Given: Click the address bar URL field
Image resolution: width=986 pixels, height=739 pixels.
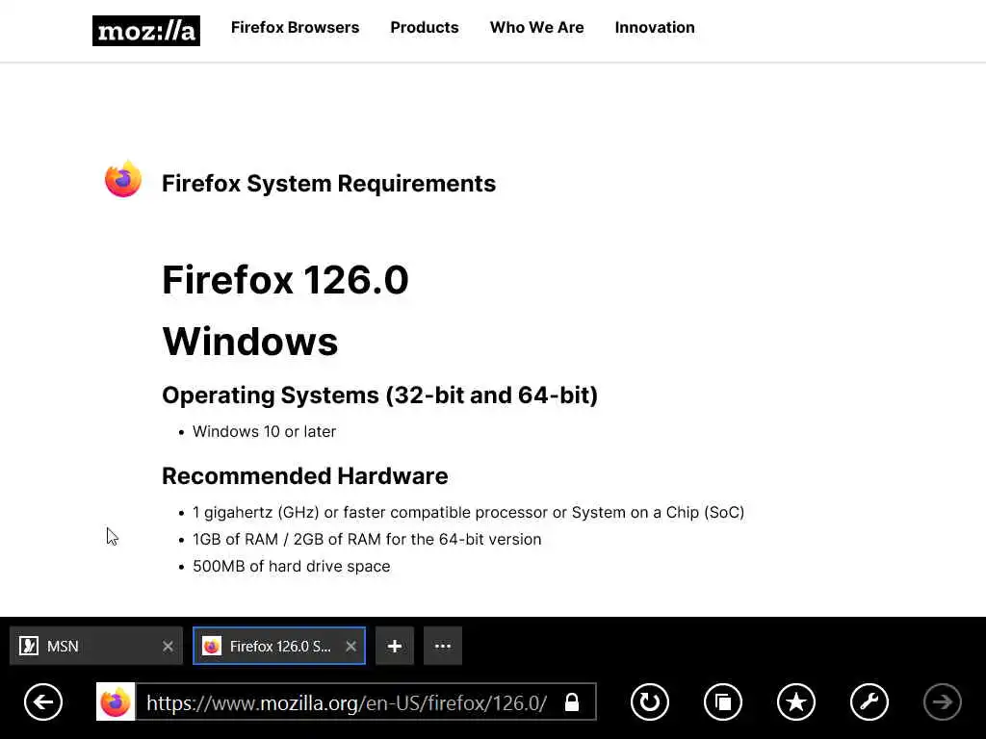Looking at the screenshot, I should click(x=347, y=701).
